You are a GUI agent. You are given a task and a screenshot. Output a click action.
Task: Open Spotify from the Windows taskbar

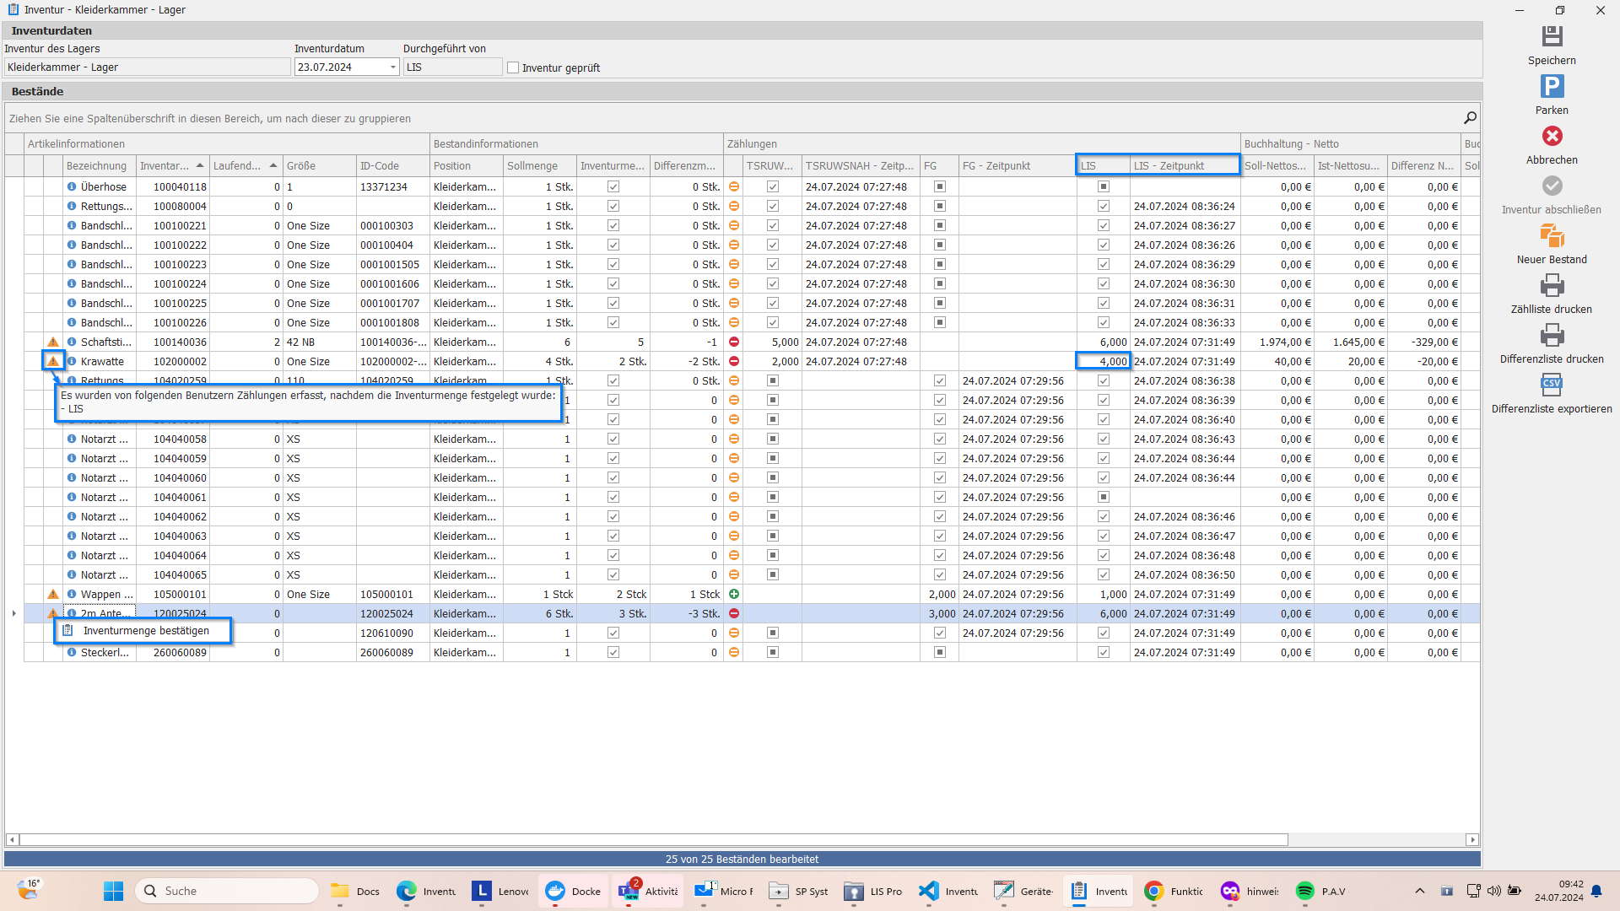1304,892
